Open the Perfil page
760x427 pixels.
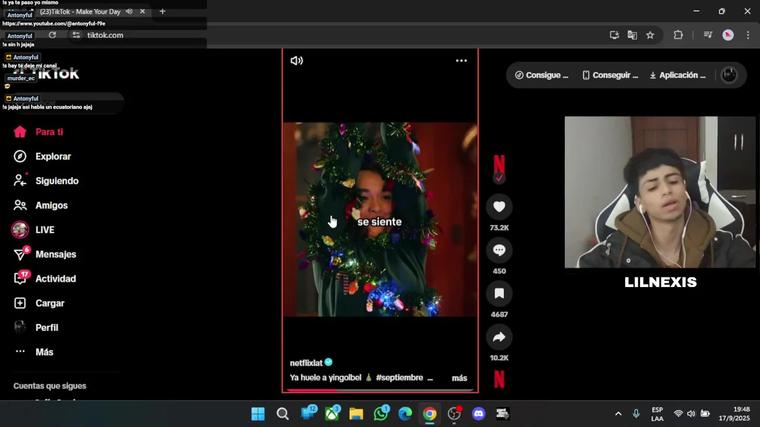click(36, 327)
